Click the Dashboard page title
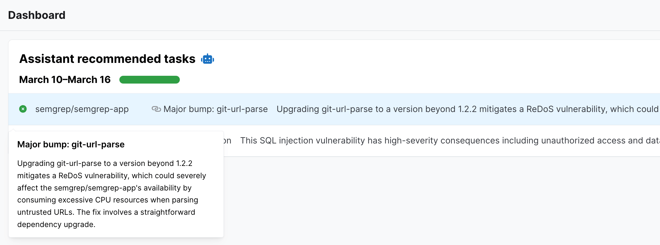660x245 pixels. coord(37,15)
